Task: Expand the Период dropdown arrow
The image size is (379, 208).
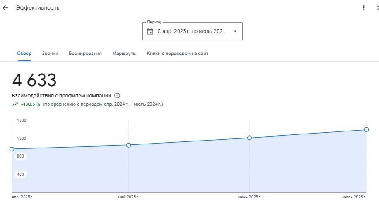Action: point(235,31)
